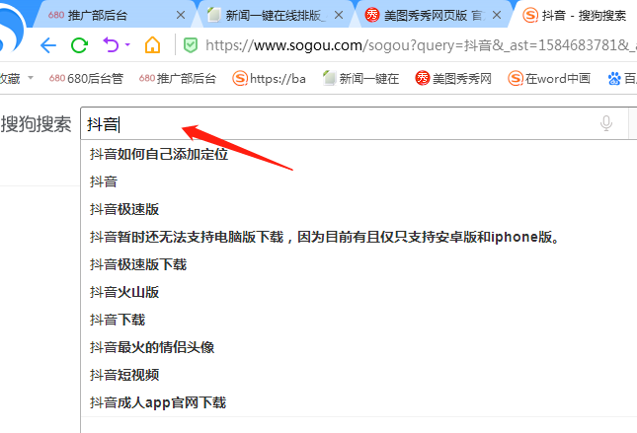Screen dimensions: 637x433
Task: Open undo icon's dropdown arrow
Action: point(127,44)
